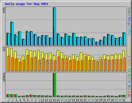Click day 11 on the x-axis

point(46,100)
